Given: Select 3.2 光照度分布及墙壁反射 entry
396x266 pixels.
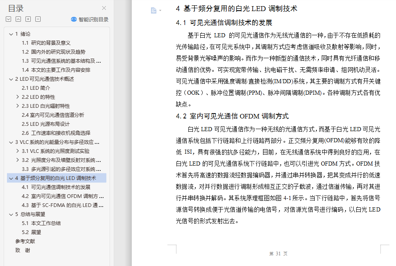Looking at the screenshot, I should [61, 160].
